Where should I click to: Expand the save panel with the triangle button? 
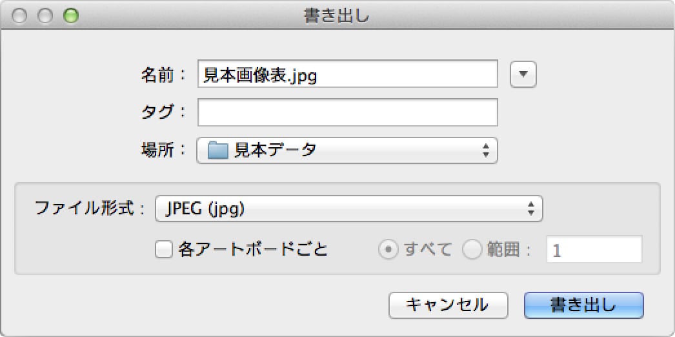[x=523, y=74]
